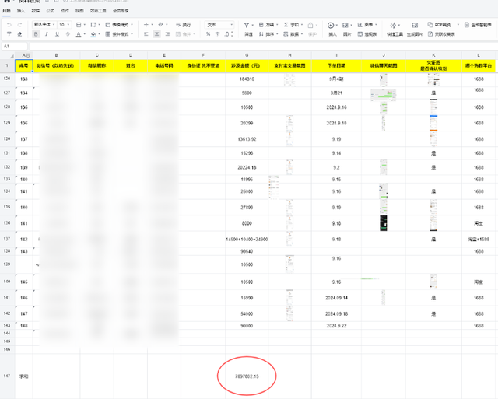This screenshot has width=498, height=399.
Task: Click the 生成图片 generate image icon
Action: pyautogui.click(x=415, y=25)
